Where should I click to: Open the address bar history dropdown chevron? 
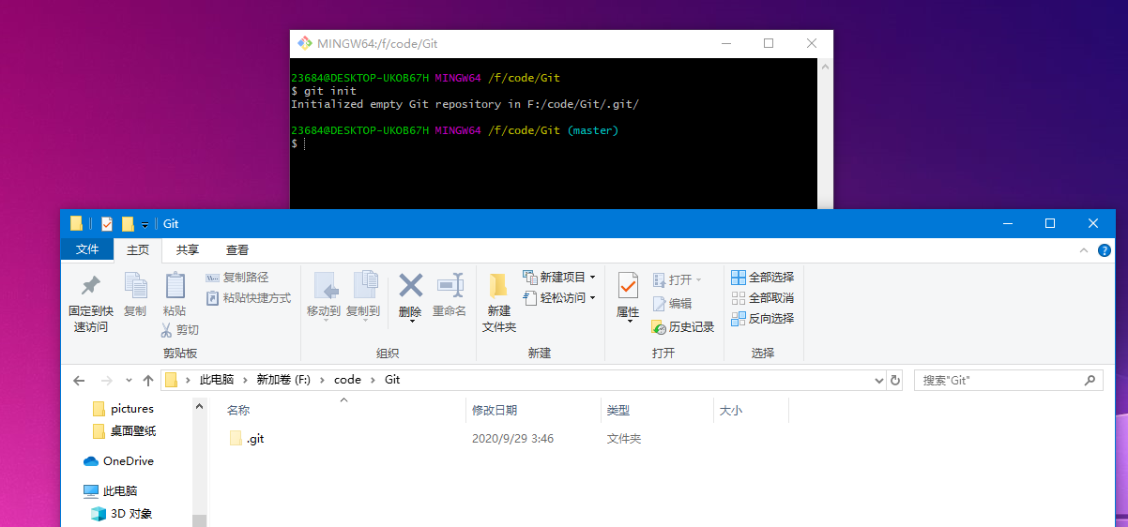coord(879,381)
